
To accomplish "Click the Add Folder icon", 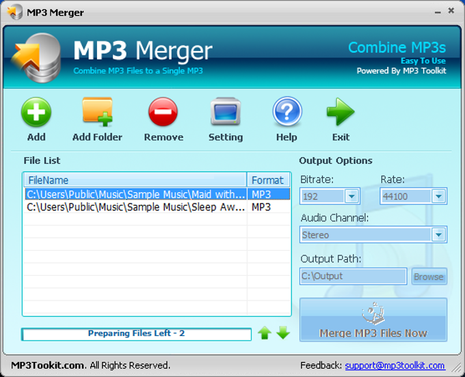I will tap(97, 111).
